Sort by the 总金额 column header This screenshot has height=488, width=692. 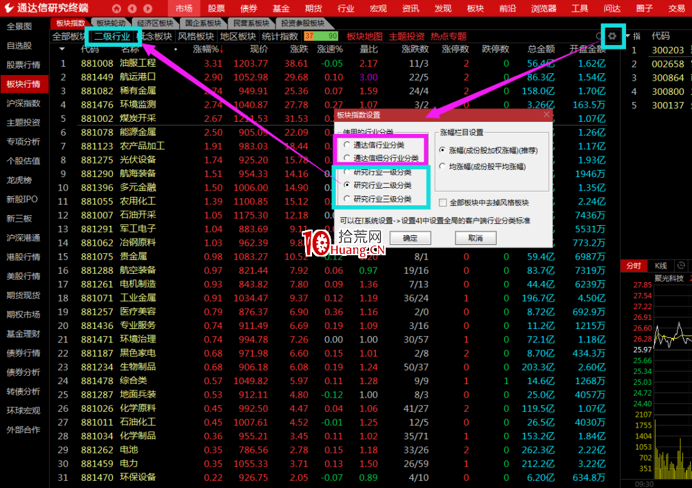click(x=541, y=49)
